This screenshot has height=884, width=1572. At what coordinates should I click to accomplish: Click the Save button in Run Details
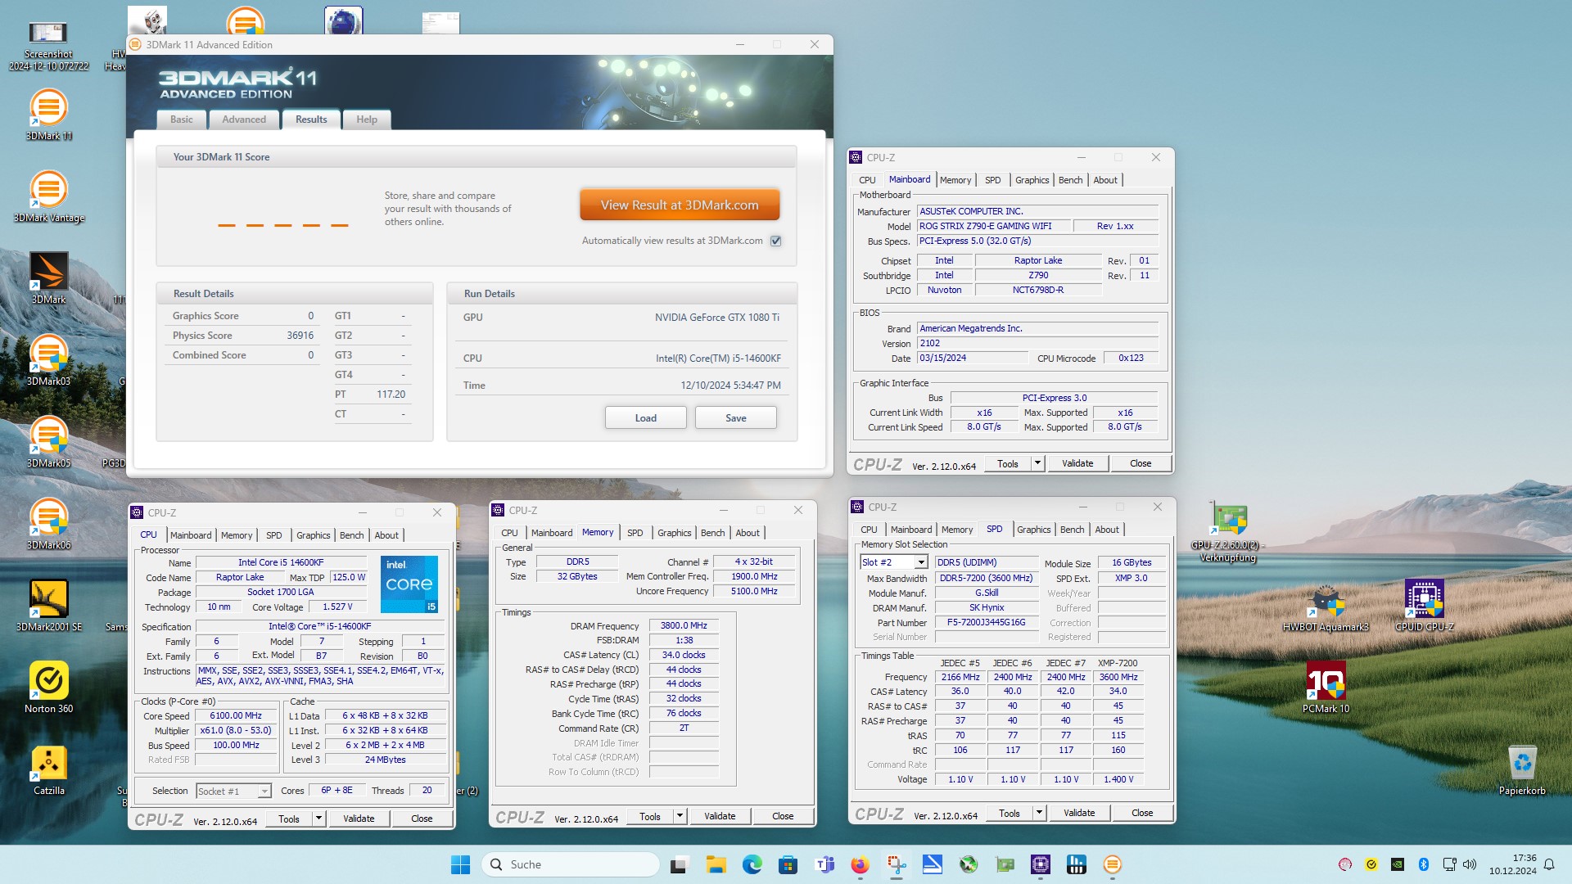click(x=736, y=418)
